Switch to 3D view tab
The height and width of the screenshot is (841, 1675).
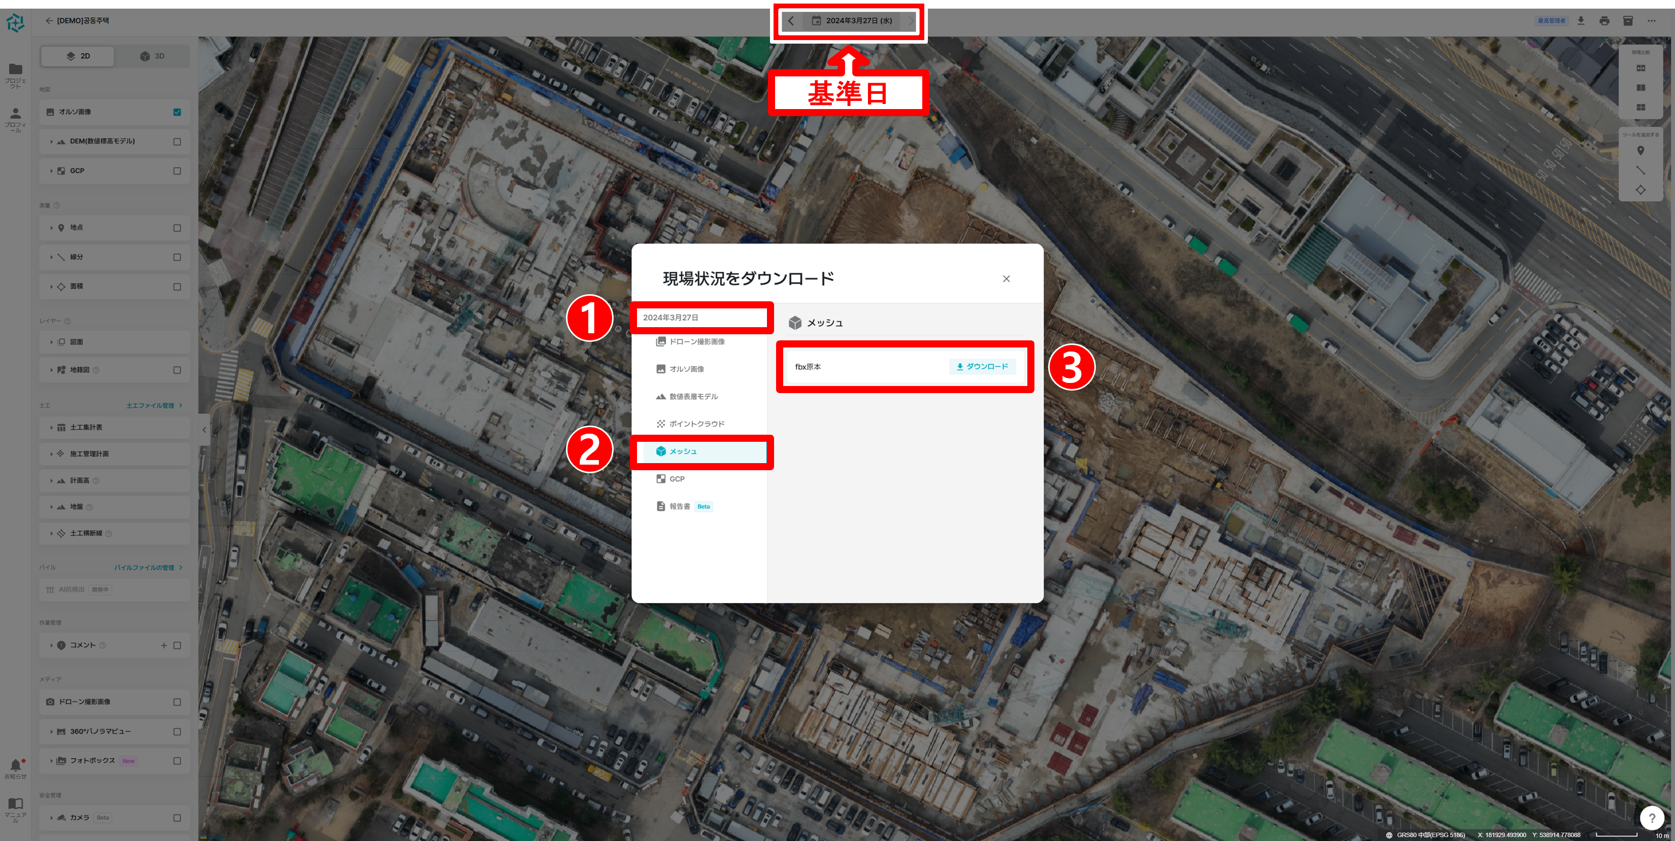(153, 56)
